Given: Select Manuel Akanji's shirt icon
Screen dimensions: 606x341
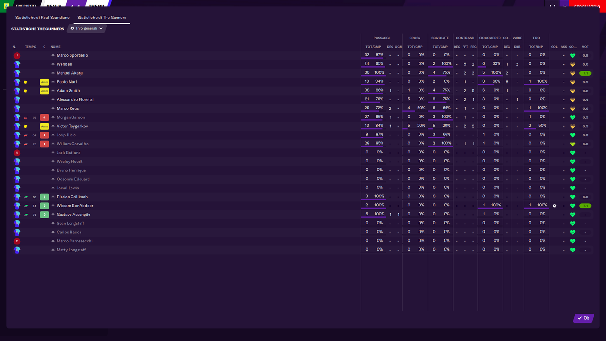Looking at the screenshot, I should click(17, 73).
